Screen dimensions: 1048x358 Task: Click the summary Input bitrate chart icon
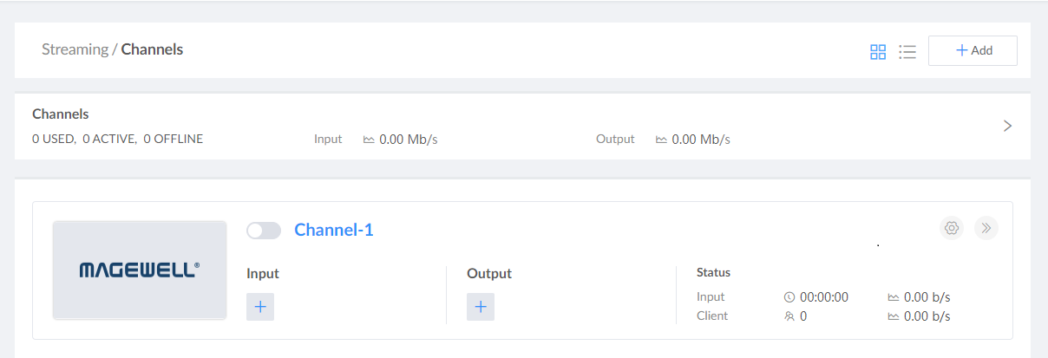[369, 140]
